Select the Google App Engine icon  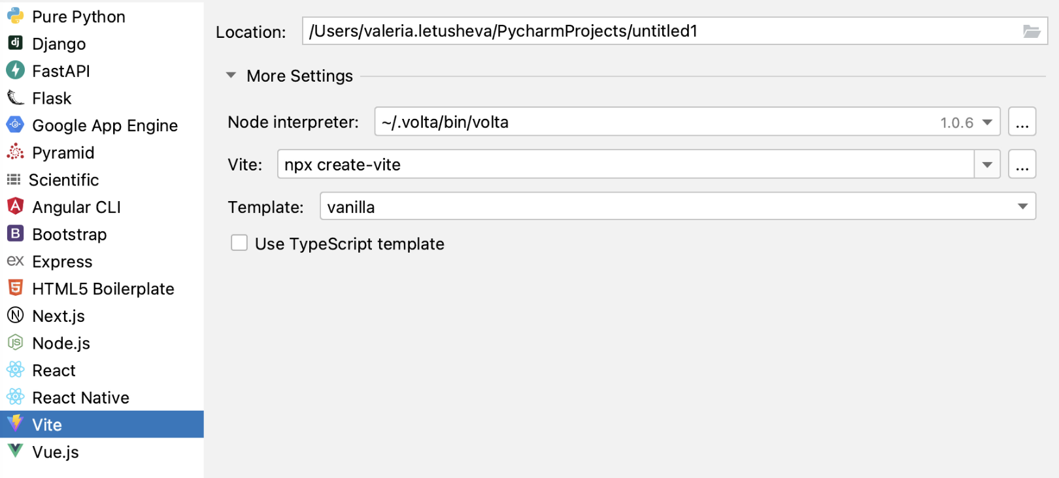[x=15, y=125]
